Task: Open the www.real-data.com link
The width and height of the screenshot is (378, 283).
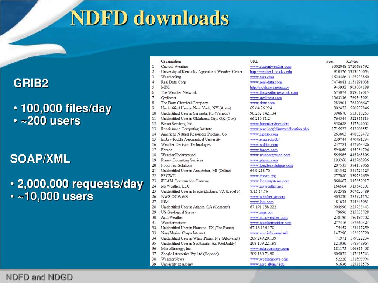Action: coord(266,82)
